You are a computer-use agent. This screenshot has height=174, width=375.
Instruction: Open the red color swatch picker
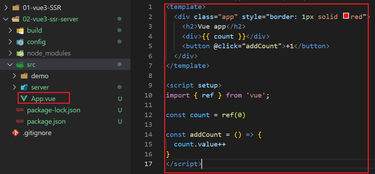click(346, 16)
